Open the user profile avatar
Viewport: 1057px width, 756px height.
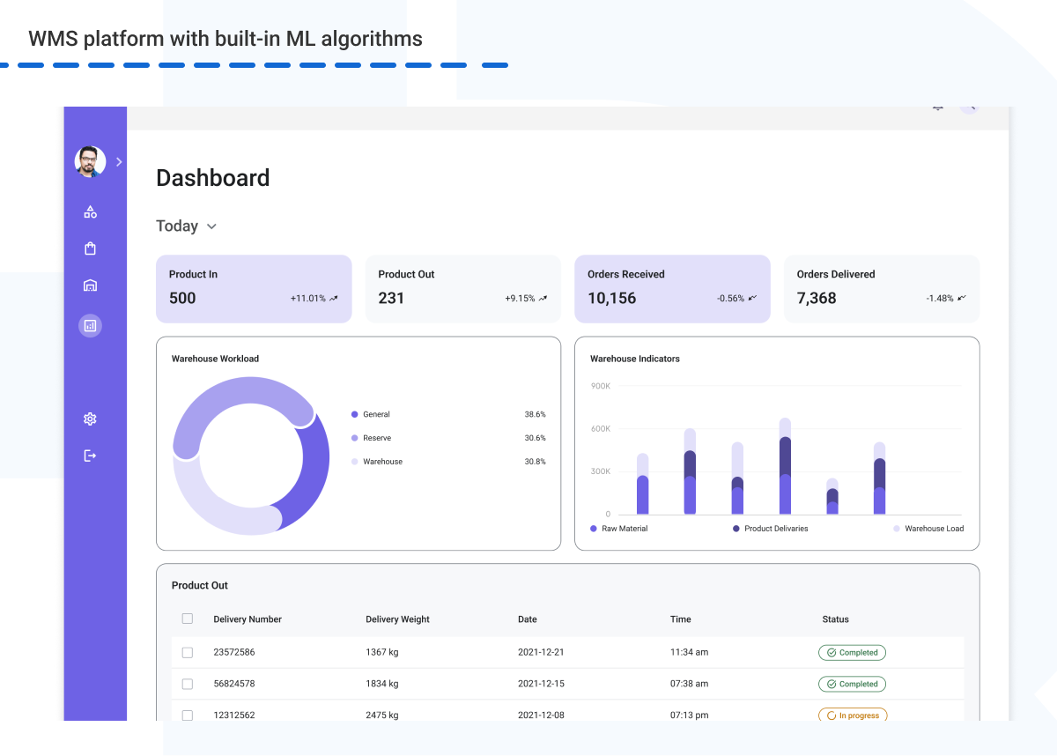pos(89,161)
